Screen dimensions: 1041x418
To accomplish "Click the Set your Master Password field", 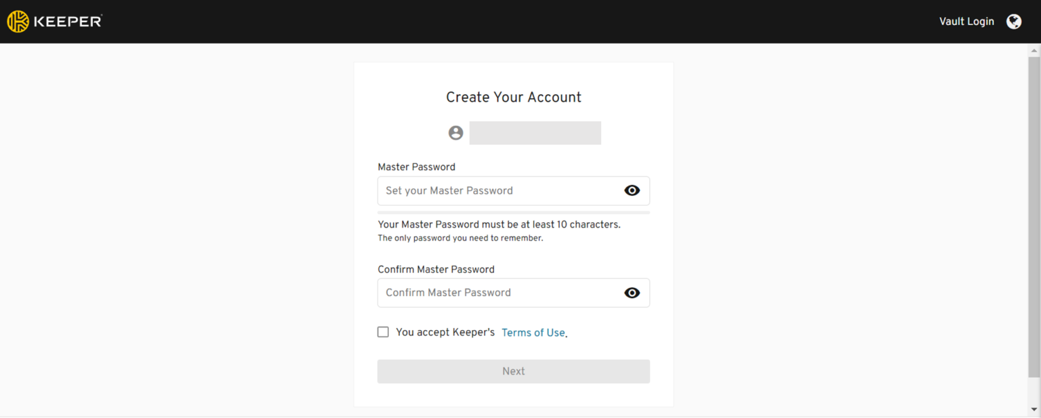I will click(502, 190).
